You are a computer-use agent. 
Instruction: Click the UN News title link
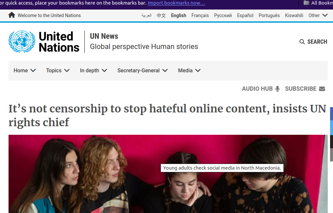[104, 36]
